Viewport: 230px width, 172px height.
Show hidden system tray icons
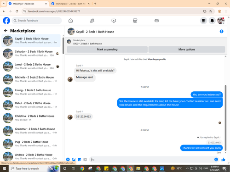187,168
